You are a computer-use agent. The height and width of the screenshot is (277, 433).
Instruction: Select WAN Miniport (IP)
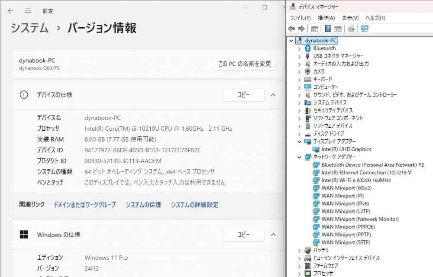click(x=343, y=196)
